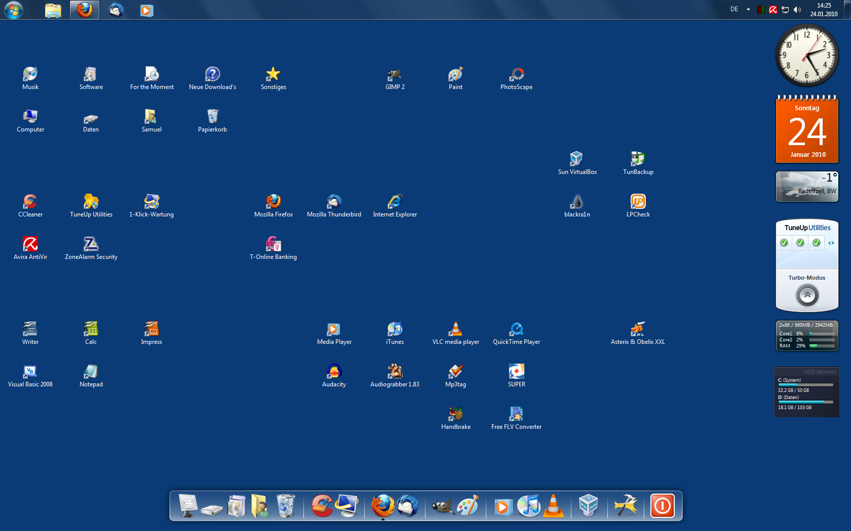Select the Paint desktop shortcut
The image size is (851, 531).
456,78
